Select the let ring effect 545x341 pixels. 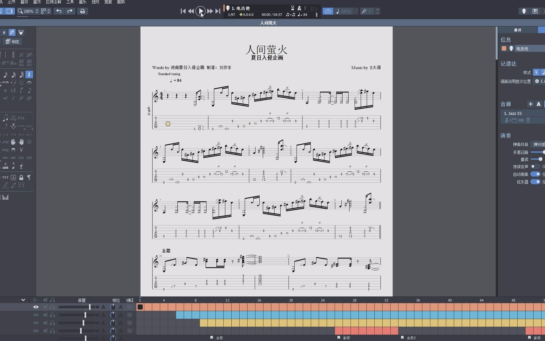13,118
